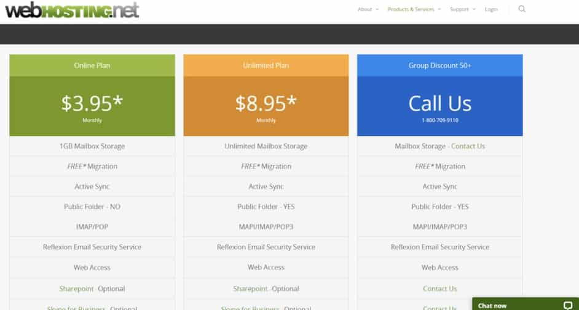The height and width of the screenshot is (310, 579).
Task: Click Sharepoint link in Unlimited Plan column
Action: coord(250,288)
